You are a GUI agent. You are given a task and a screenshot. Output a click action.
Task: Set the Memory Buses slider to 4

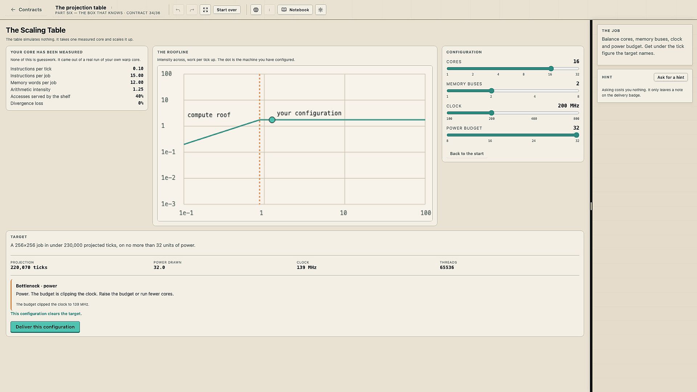coord(535,91)
